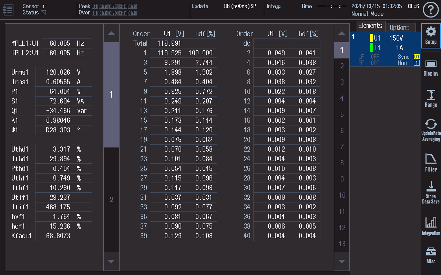Open the Filter settings
The width and height of the screenshot is (441, 275).
[431, 162]
